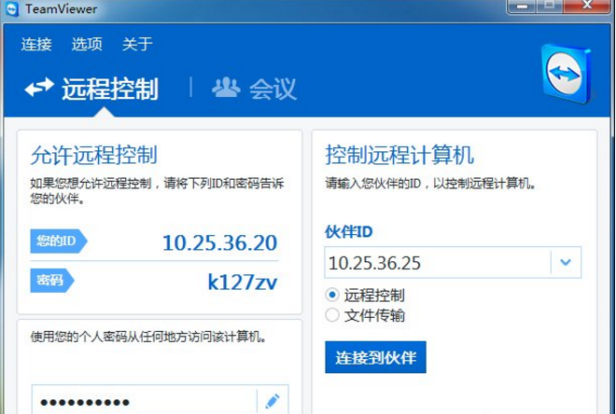Click the 伙伴ID label
The image size is (616, 414).
[349, 232]
